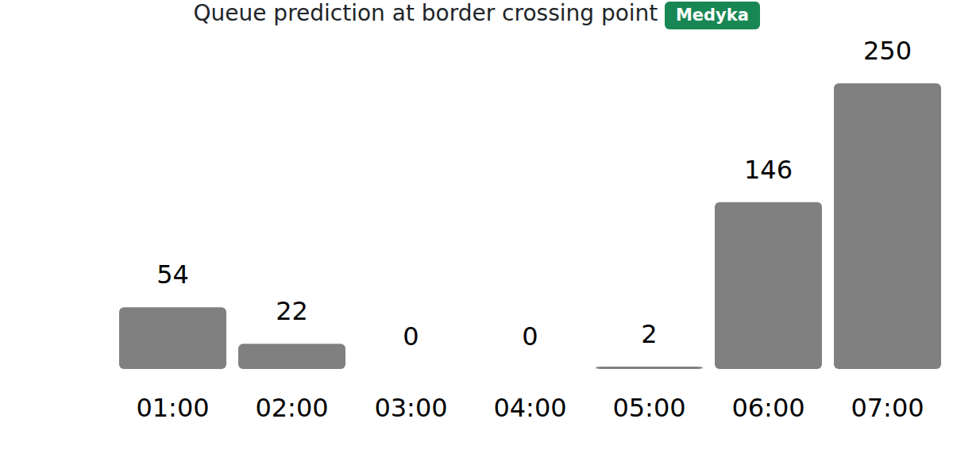Click the value label 250
The height and width of the screenshot is (465, 953).
pyautogui.click(x=887, y=52)
